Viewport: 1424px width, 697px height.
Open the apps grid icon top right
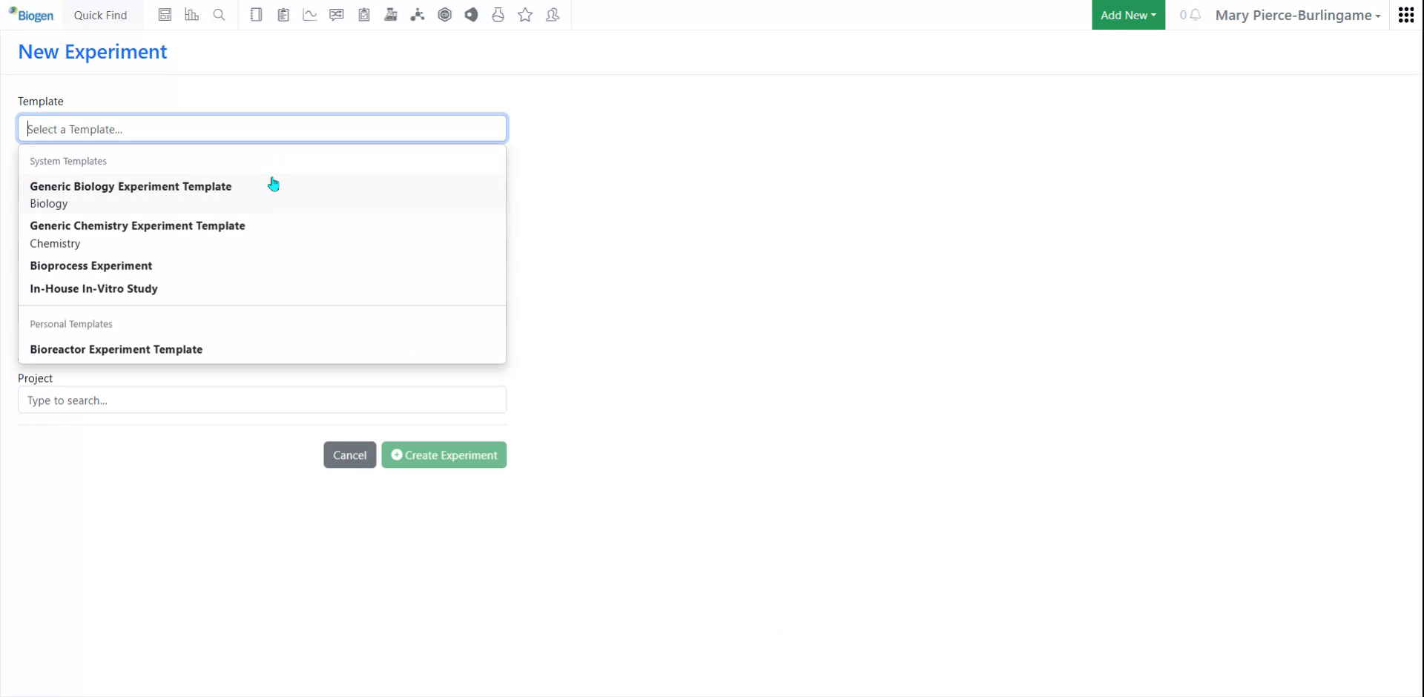click(x=1406, y=14)
